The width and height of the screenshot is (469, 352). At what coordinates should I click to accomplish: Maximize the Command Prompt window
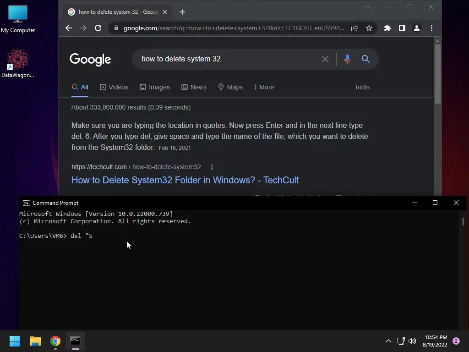(x=435, y=203)
